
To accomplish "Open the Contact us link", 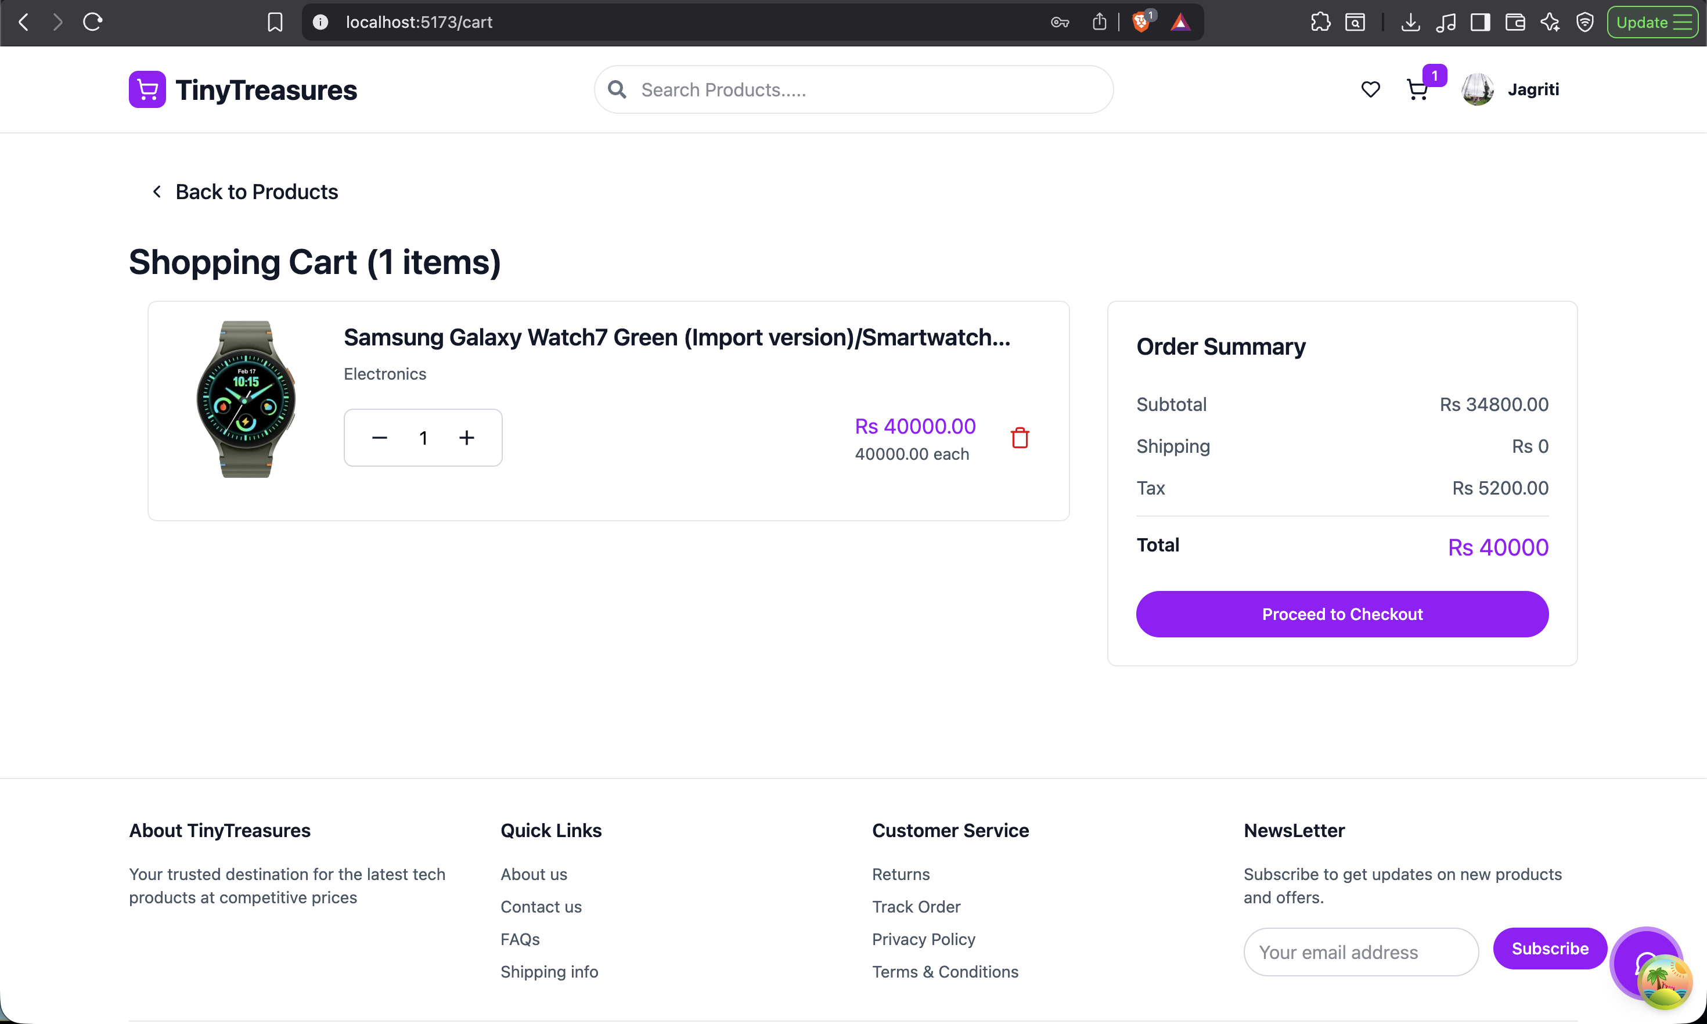I will [x=541, y=907].
